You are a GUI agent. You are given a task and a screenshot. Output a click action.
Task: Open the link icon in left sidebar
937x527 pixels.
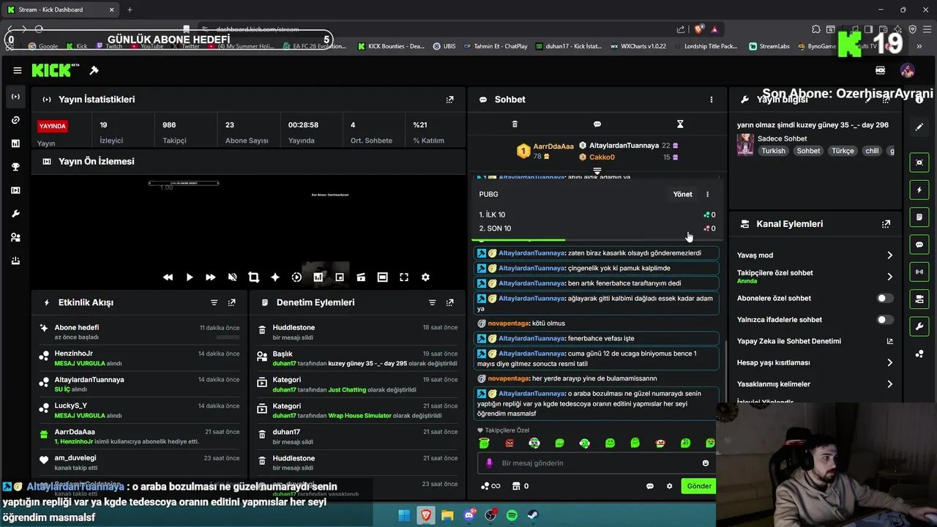tap(15, 120)
